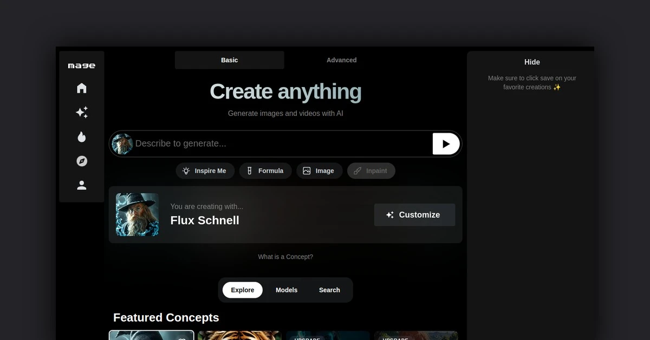650x340 pixels.
Task: Click the wizard avatar in prompt bar
Action: pyautogui.click(x=122, y=144)
